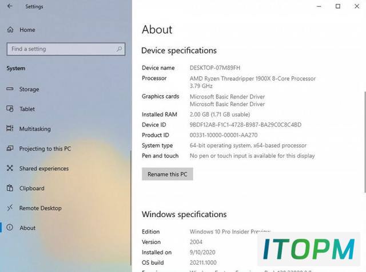Screen dimensions: 366x272
Task: Click the System section label in sidebar
Action: [x=16, y=69]
